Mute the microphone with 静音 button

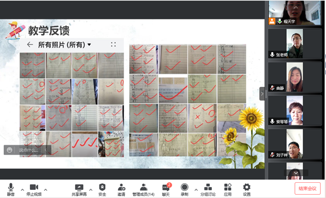coord(11,189)
